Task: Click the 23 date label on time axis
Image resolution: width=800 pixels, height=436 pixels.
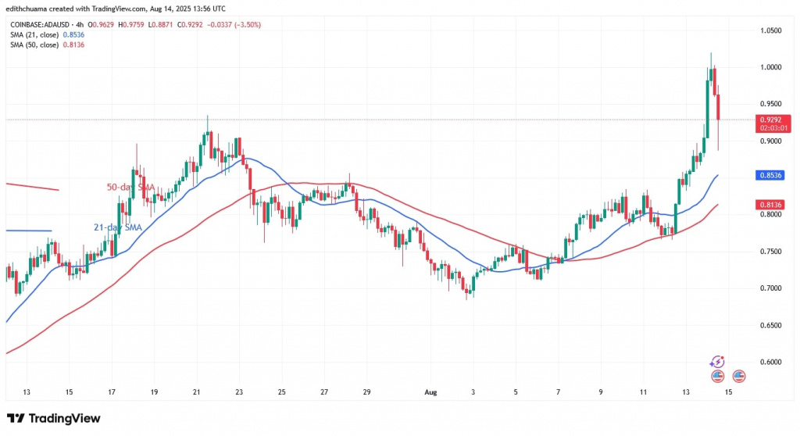Action: click(239, 392)
